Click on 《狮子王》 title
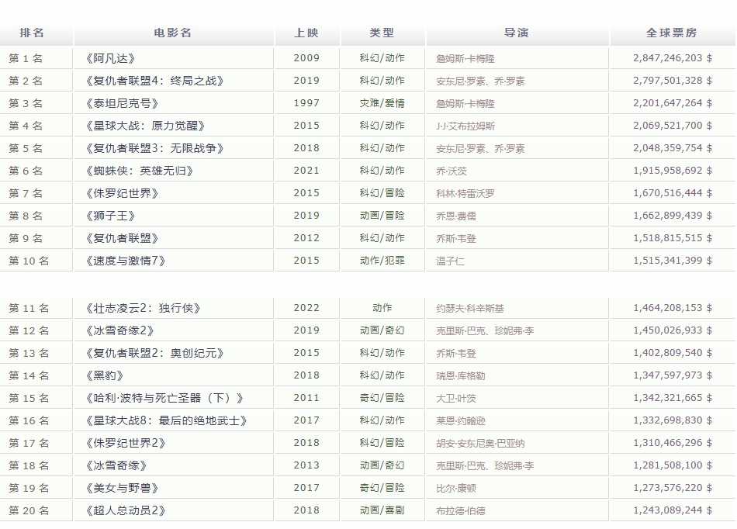The image size is (737, 529). click(110, 216)
